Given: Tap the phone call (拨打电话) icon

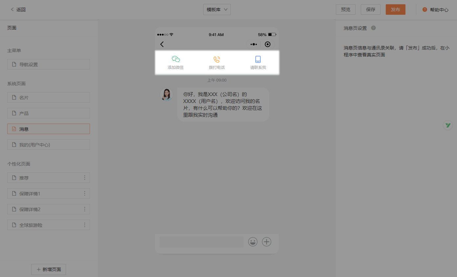Looking at the screenshot, I should click(x=217, y=59).
